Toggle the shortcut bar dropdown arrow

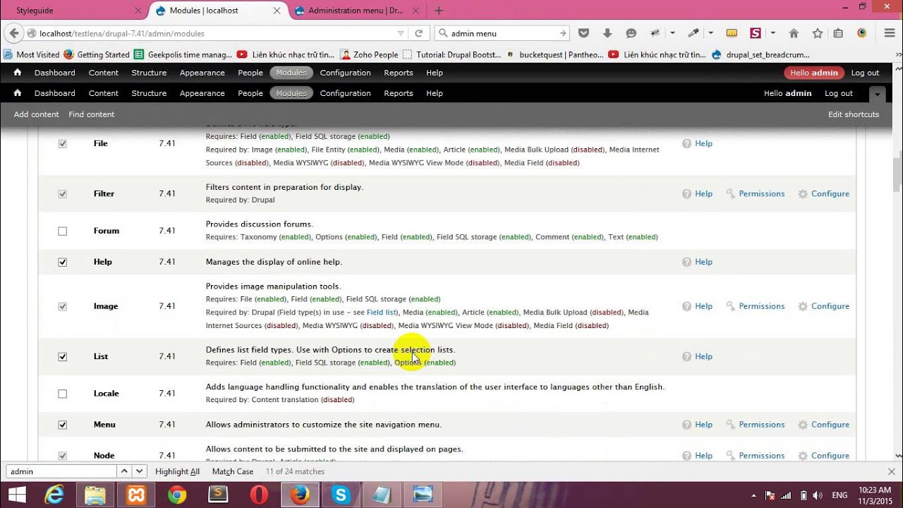click(x=877, y=93)
